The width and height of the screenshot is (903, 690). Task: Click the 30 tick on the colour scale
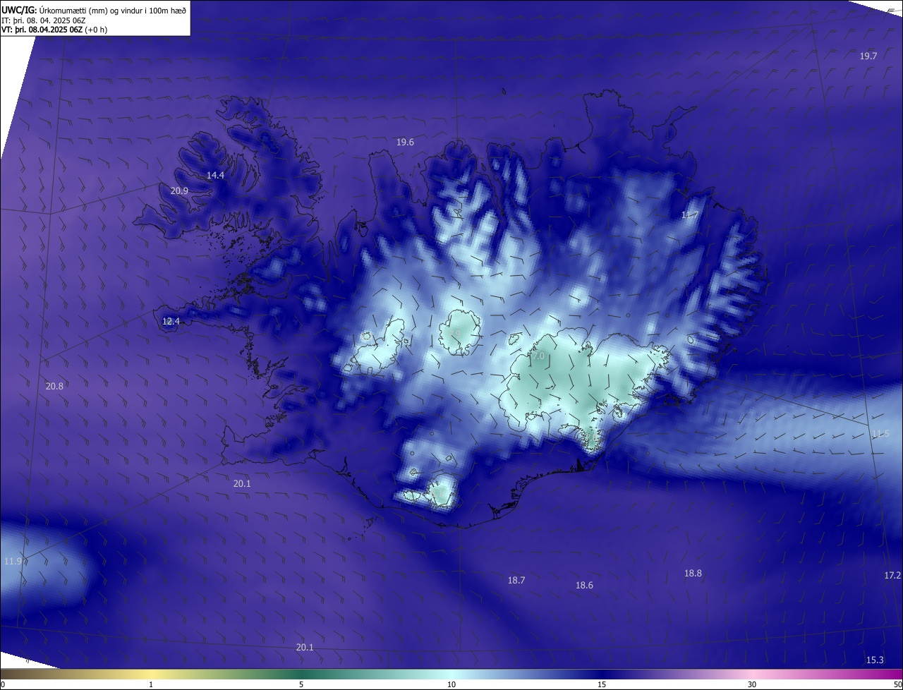click(752, 684)
